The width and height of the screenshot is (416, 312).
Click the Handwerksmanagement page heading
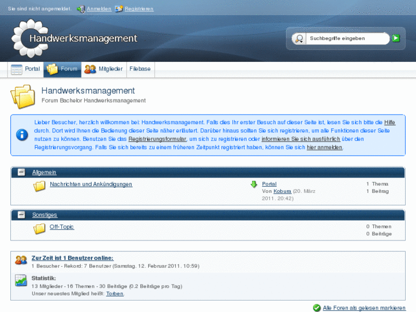[88, 91]
